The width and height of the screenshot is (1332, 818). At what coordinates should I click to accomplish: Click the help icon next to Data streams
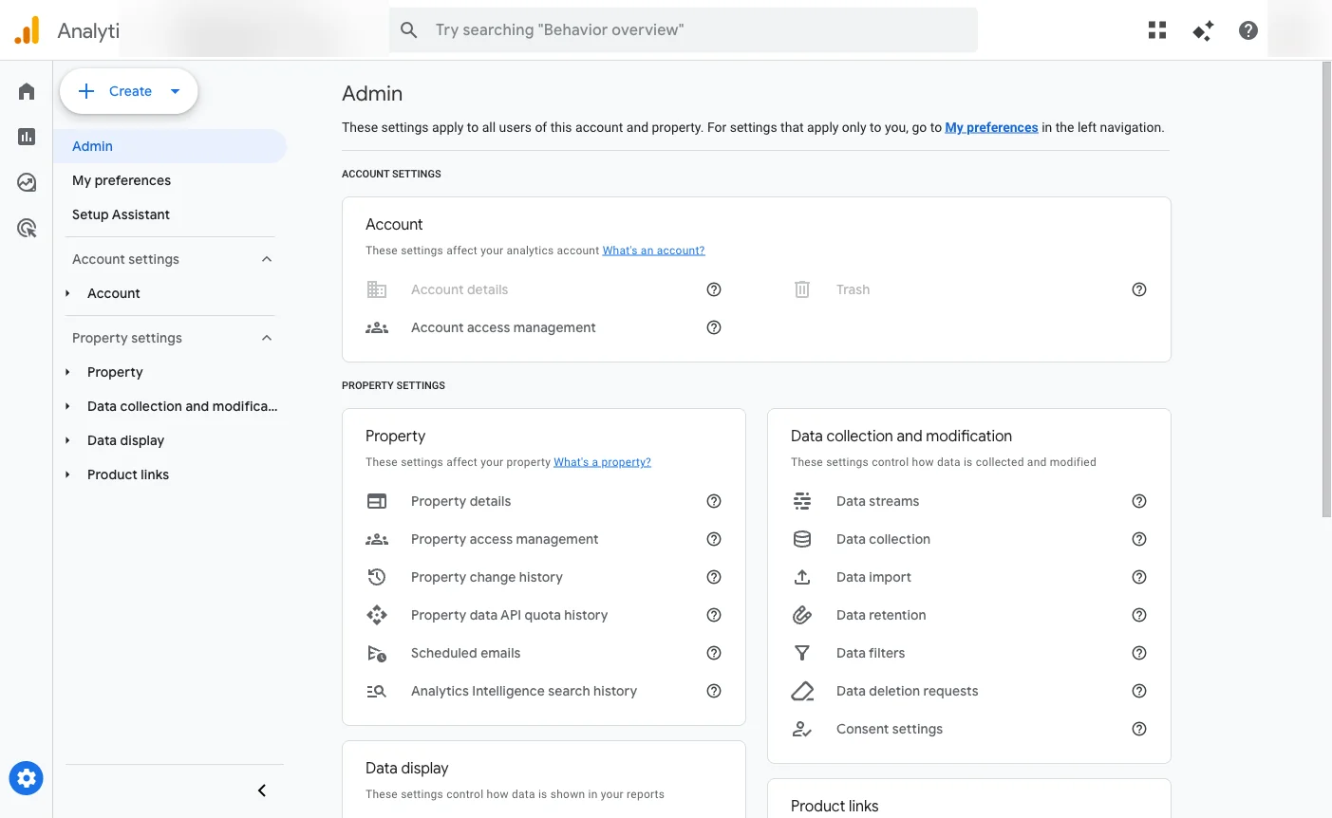(x=1138, y=501)
